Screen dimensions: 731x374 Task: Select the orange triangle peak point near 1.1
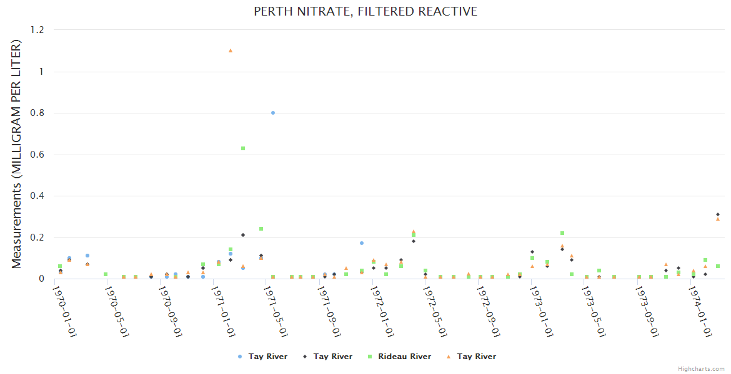[x=231, y=50]
